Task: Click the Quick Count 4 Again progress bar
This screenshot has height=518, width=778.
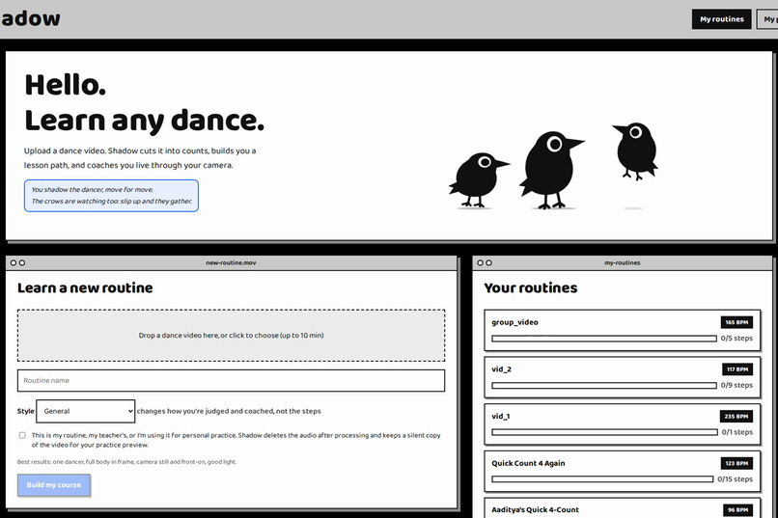Action: (x=602, y=479)
